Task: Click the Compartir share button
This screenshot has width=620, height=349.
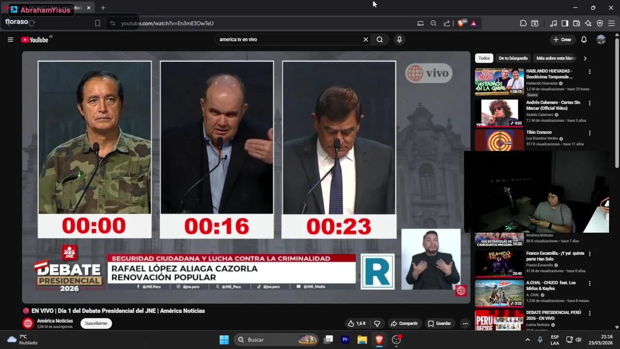Action: point(404,323)
